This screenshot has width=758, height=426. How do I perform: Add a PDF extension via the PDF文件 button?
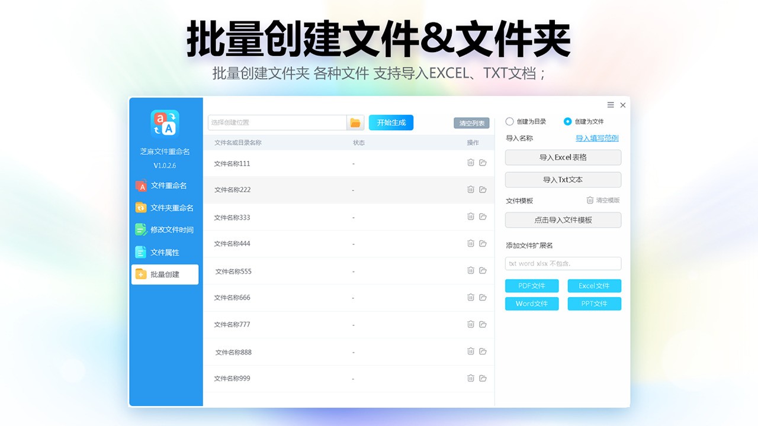(531, 286)
